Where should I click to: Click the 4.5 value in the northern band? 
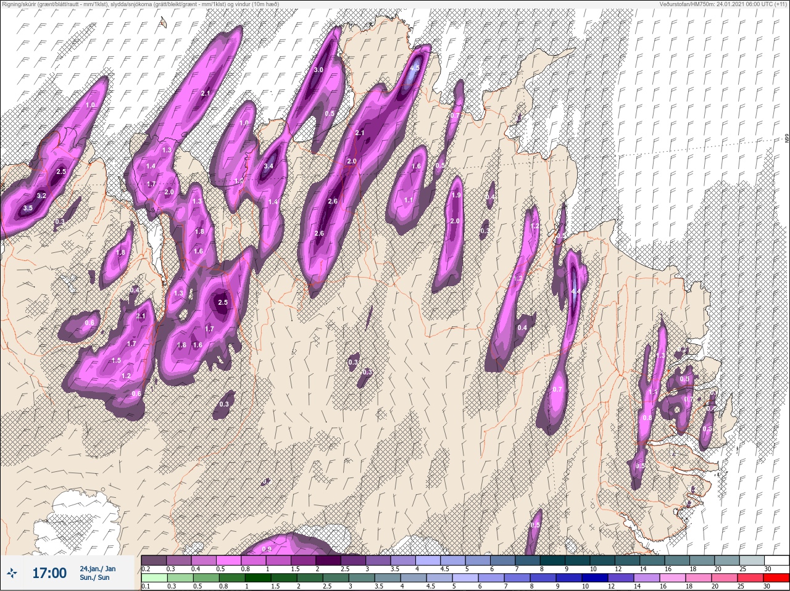click(x=415, y=68)
